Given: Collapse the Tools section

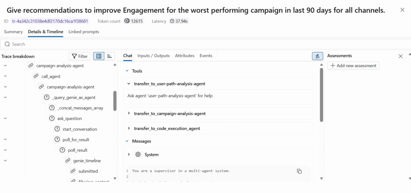Looking at the screenshot, I should (x=127, y=71).
